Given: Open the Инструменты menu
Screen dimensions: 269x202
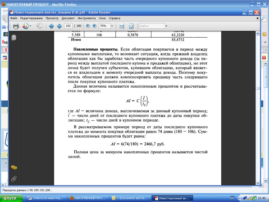Looking at the screenshot, I should click(x=87, y=18).
